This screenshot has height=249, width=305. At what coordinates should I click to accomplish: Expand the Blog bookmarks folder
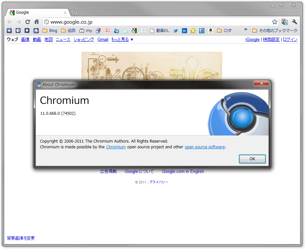point(50,31)
